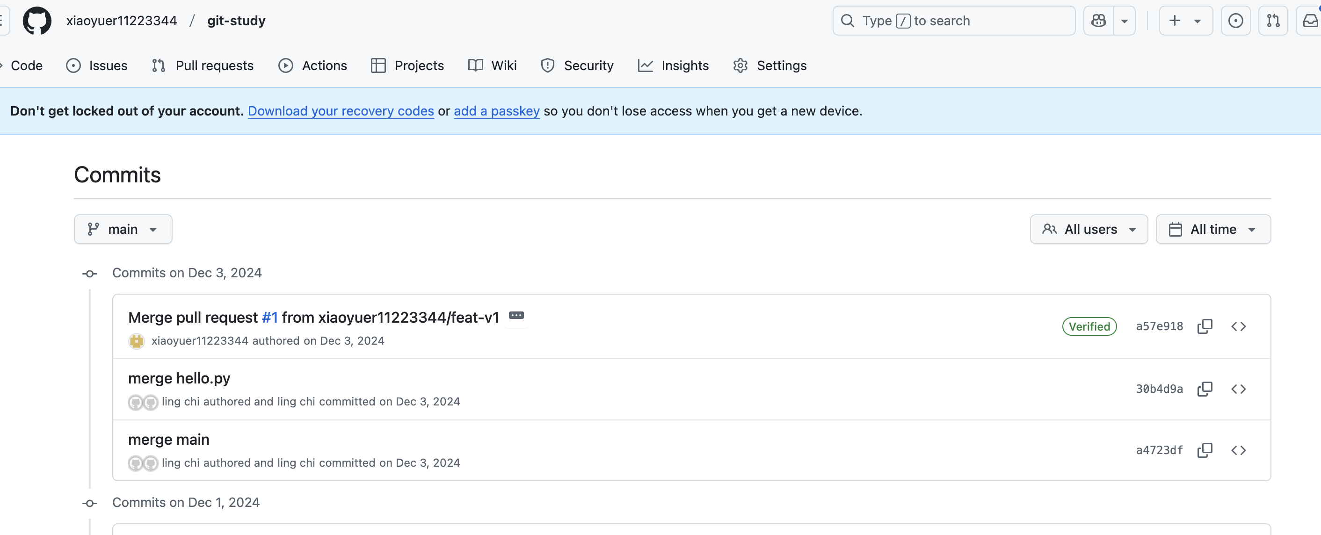Image resolution: width=1321 pixels, height=535 pixels.
Task: Open the main branch selector dropdown
Action: click(123, 229)
